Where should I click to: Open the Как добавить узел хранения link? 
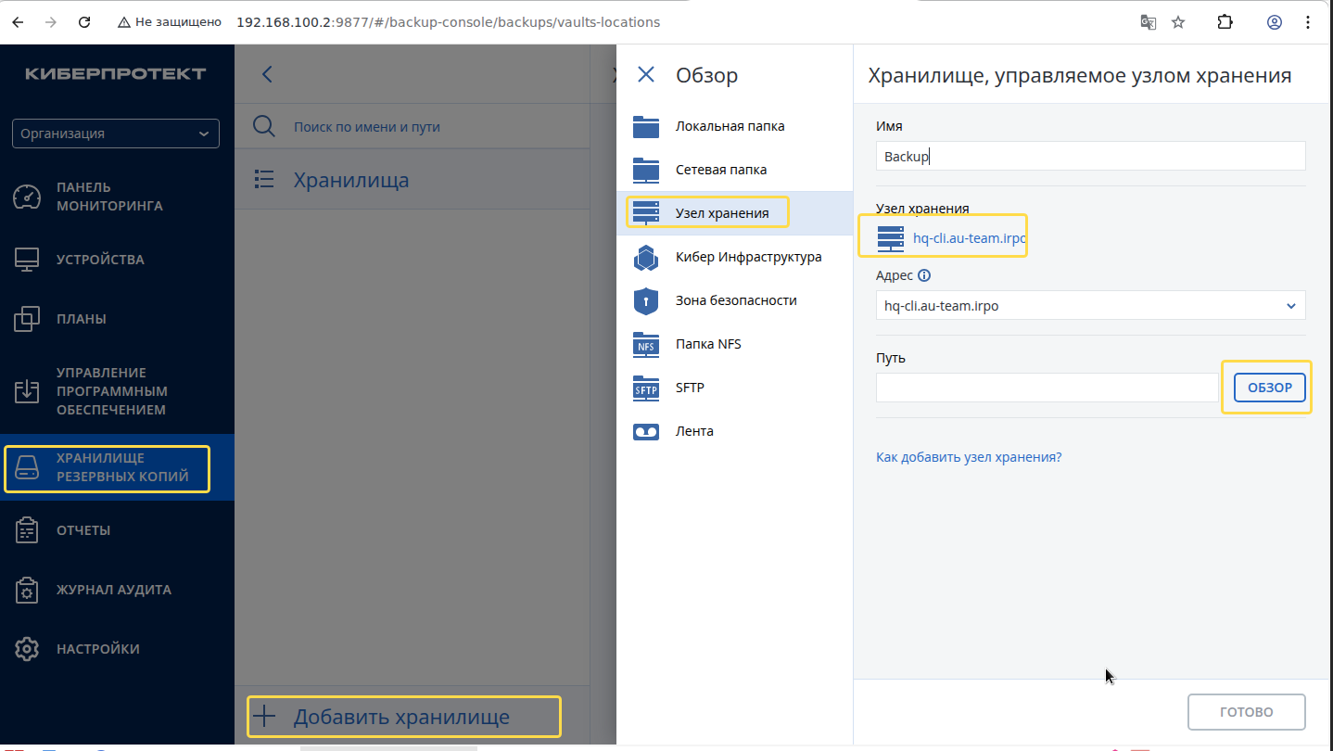969,457
